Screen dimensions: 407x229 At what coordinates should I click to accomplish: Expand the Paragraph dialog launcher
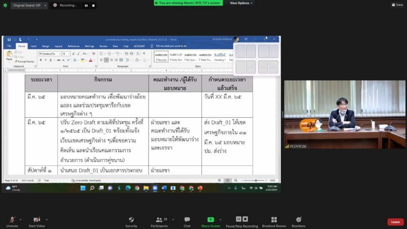(x=150, y=66)
